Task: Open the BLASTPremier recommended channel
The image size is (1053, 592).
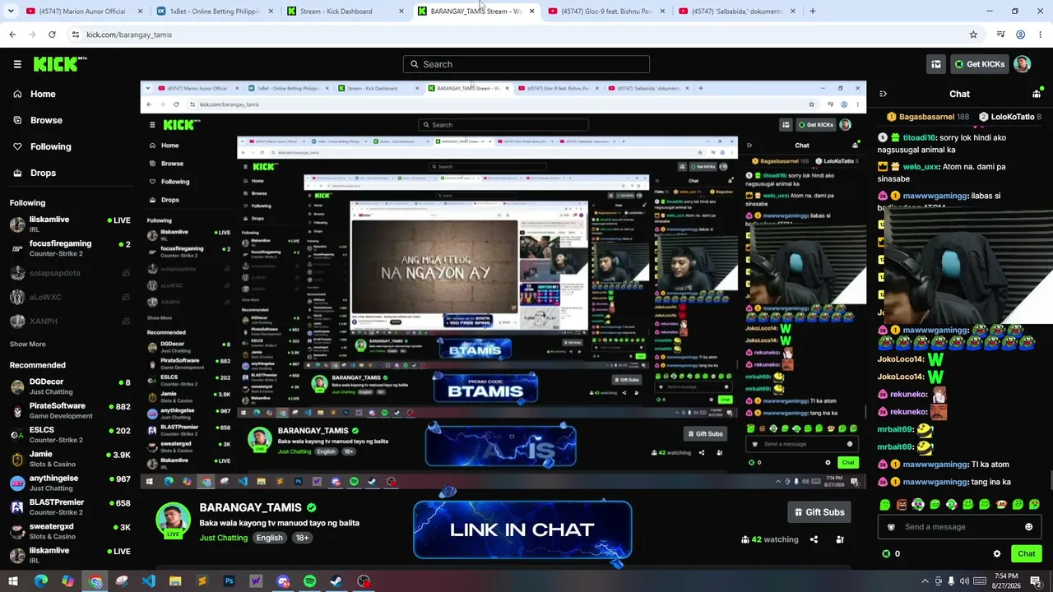Action: click(70, 506)
